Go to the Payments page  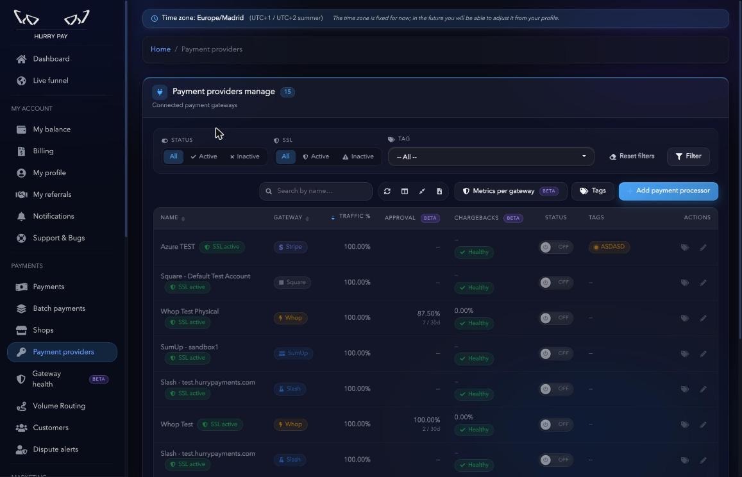coord(48,287)
